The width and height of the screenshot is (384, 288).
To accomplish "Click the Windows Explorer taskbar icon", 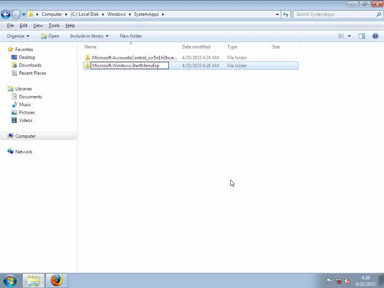I will (33, 280).
